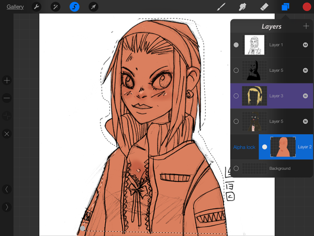Toggle visibility of Layer 3
Image resolution: width=314 pixels, height=236 pixels.
click(236, 96)
